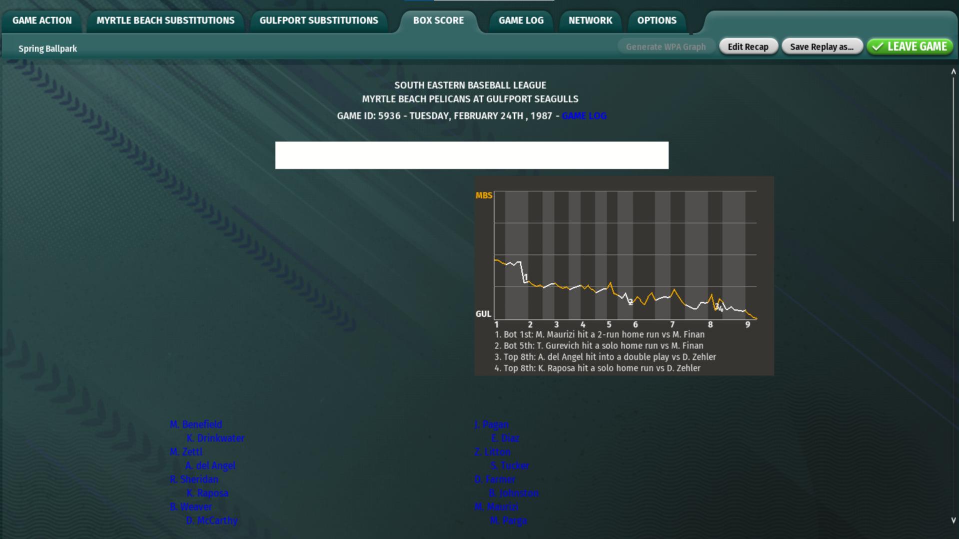959x539 pixels.
Task: Follow the blue GAME LOG link
Action: coord(584,116)
